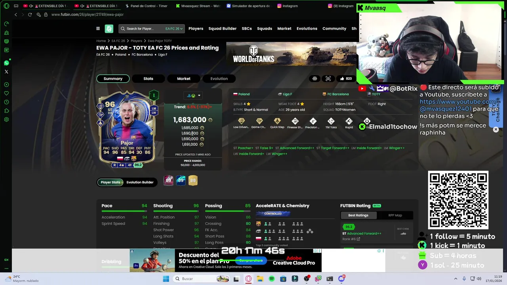Open extensions cube icon in Opera sidebar
Image resolution: width=507 pixels, height=285 pixels.
tap(6, 110)
